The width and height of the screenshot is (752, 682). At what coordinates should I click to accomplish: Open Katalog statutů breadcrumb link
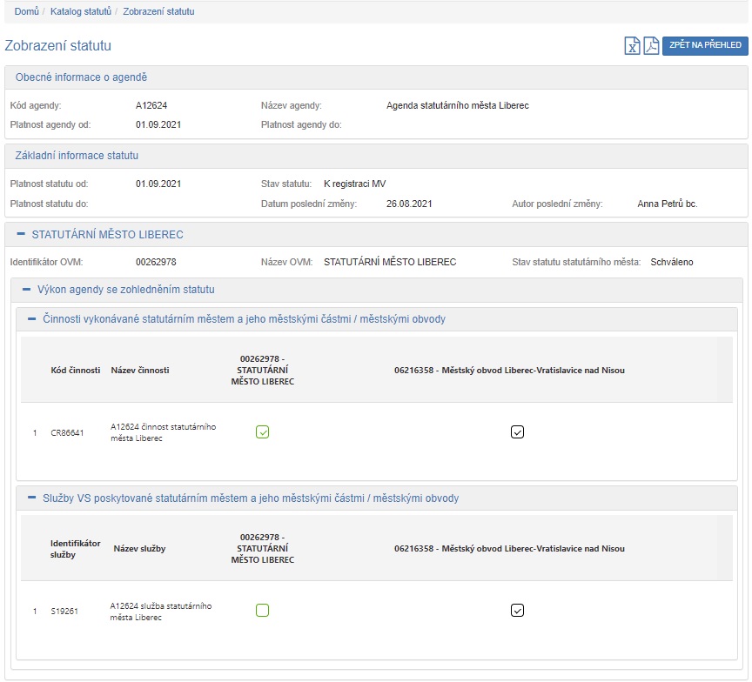pos(81,12)
